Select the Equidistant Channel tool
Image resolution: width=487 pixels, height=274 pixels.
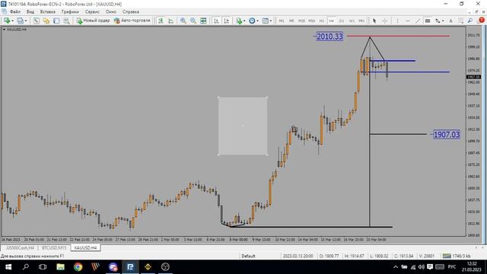[x=428, y=21]
